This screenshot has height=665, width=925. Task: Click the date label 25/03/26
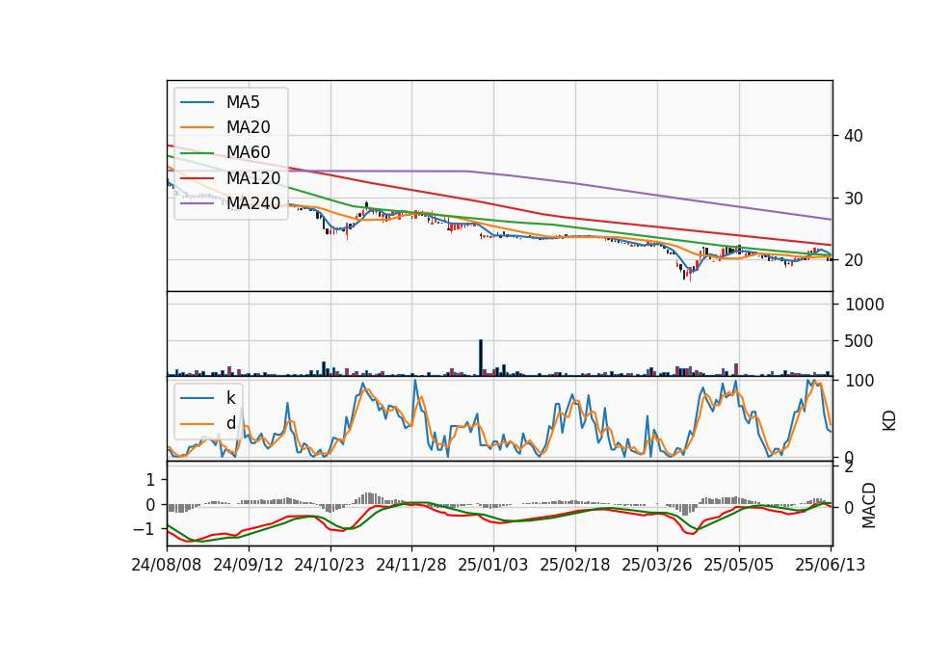(656, 565)
